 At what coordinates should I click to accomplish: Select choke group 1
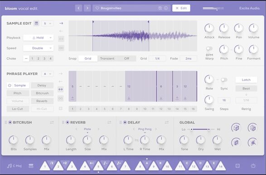(x=32, y=58)
